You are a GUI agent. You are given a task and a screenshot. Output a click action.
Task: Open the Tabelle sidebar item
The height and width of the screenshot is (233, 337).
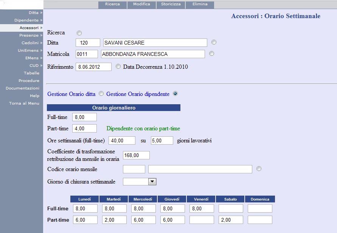click(31, 73)
